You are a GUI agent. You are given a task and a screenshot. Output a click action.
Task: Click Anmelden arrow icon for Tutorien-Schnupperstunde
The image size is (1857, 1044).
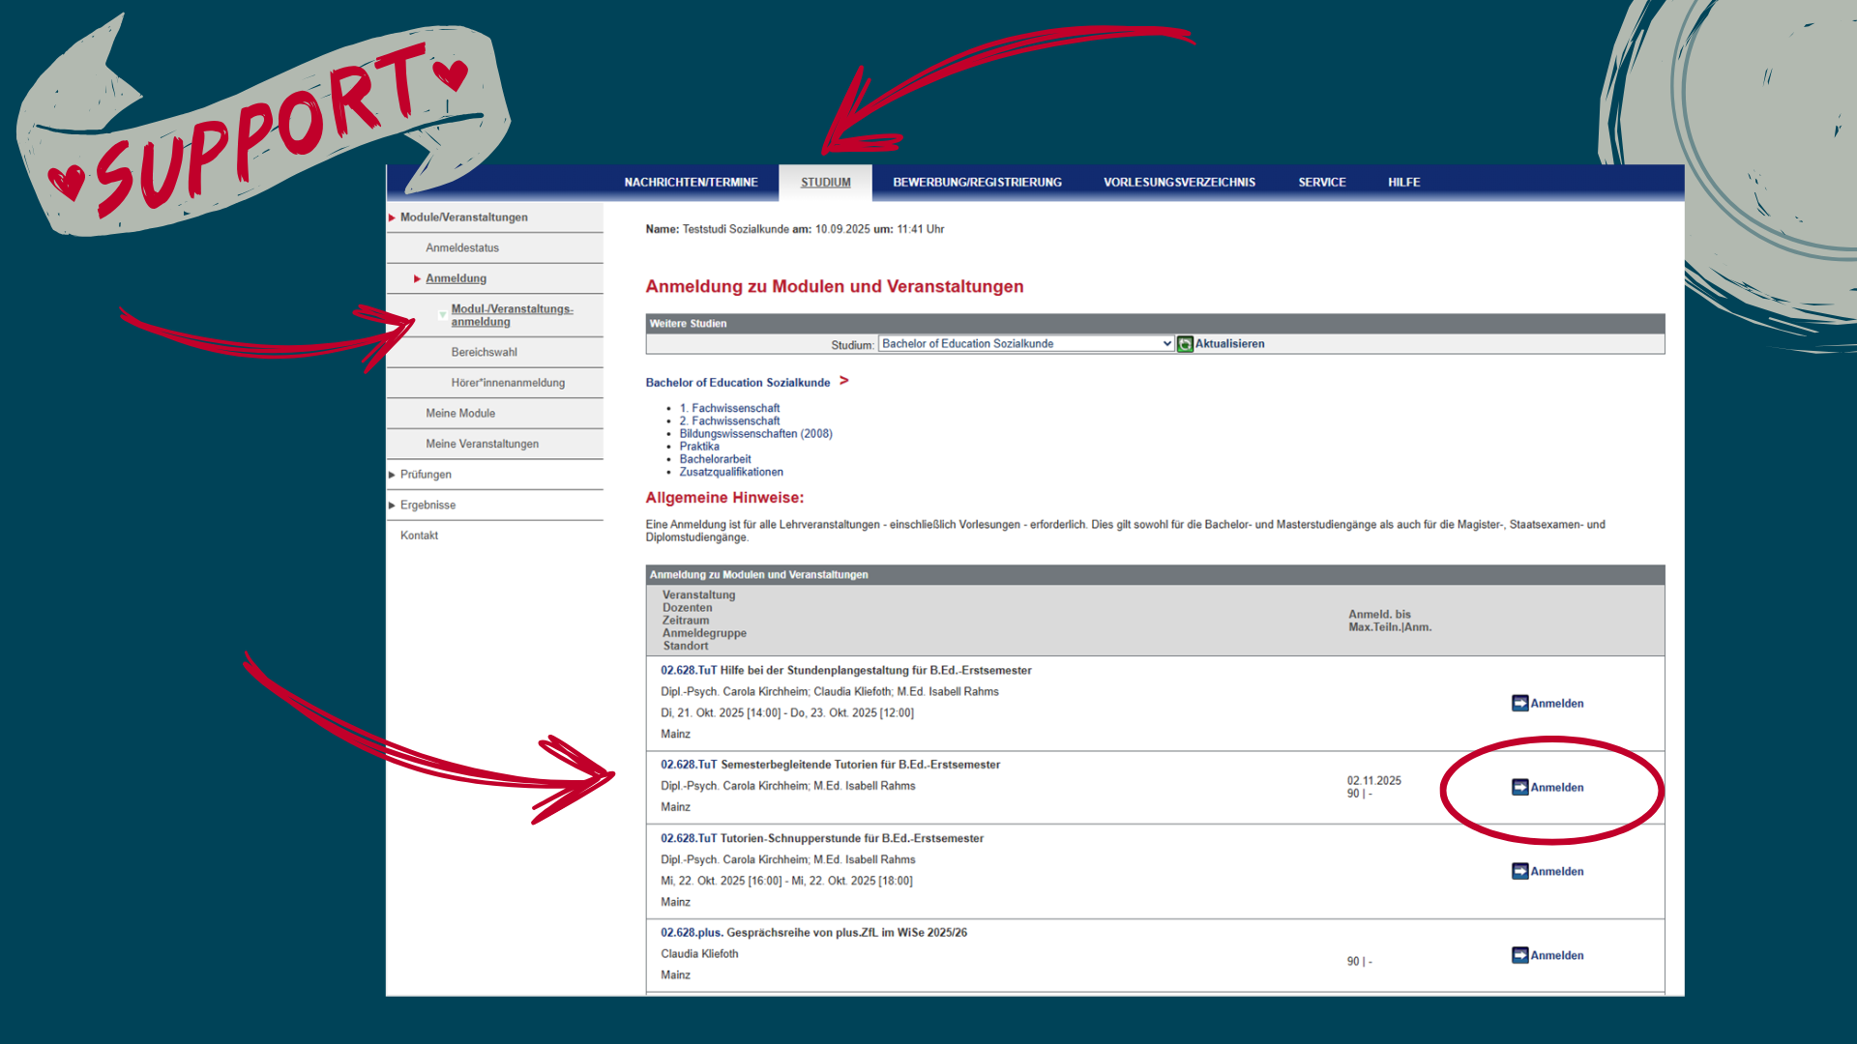click(x=1519, y=871)
